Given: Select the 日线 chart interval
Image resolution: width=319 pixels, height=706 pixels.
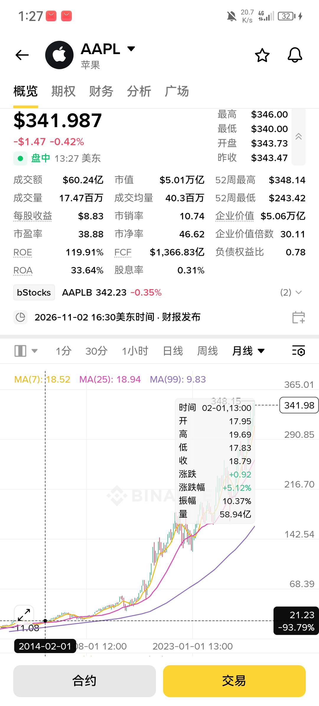Looking at the screenshot, I should (173, 351).
